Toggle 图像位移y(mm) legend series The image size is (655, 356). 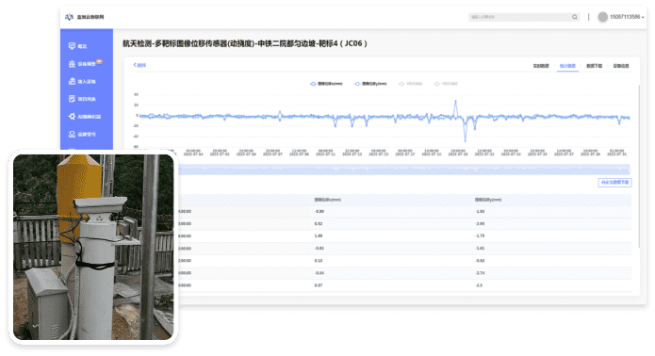tap(370, 84)
